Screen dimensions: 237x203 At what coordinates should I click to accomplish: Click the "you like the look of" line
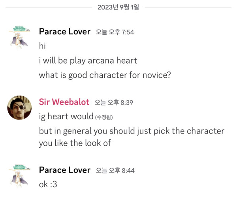[x=75, y=143]
